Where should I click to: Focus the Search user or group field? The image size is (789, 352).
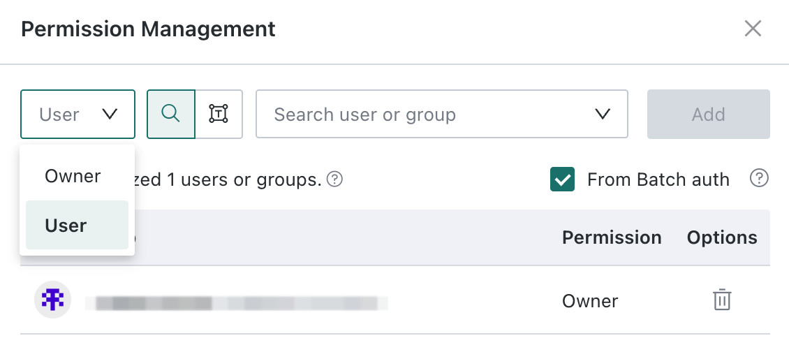click(442, 114)
